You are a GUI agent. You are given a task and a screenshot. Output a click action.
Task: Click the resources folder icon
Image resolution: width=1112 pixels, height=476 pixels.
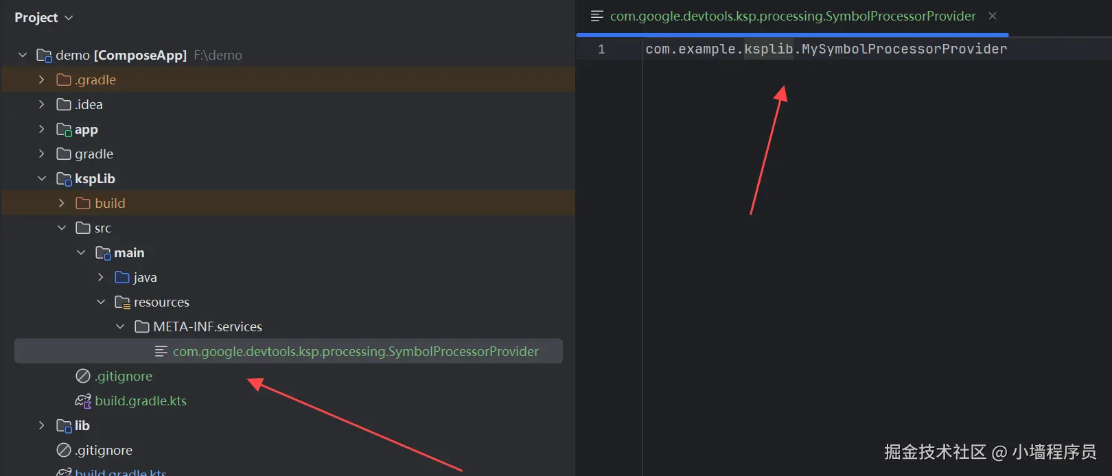pyautogui.click(x=122, y=302)
